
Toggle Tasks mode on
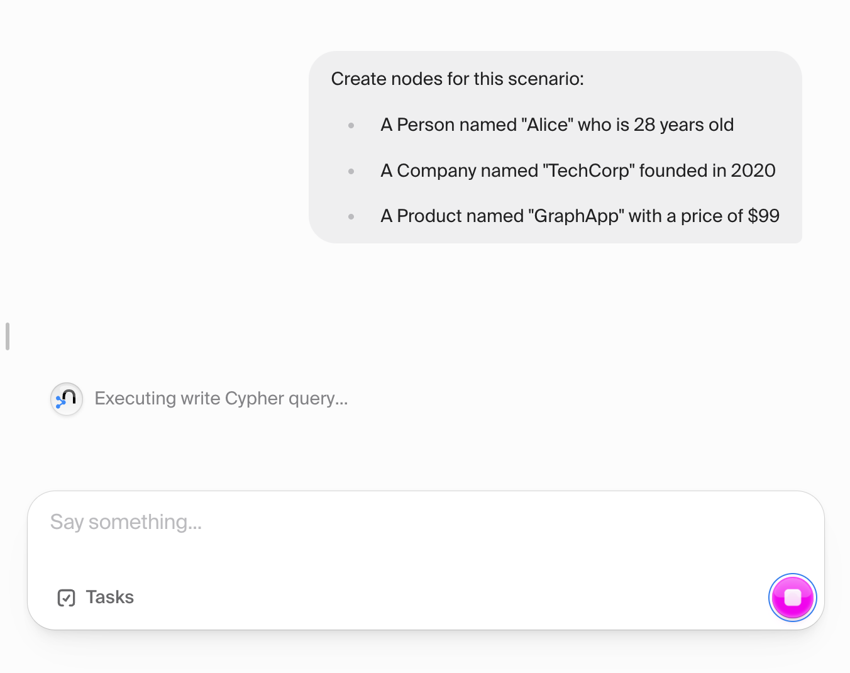tap(94, 598)
